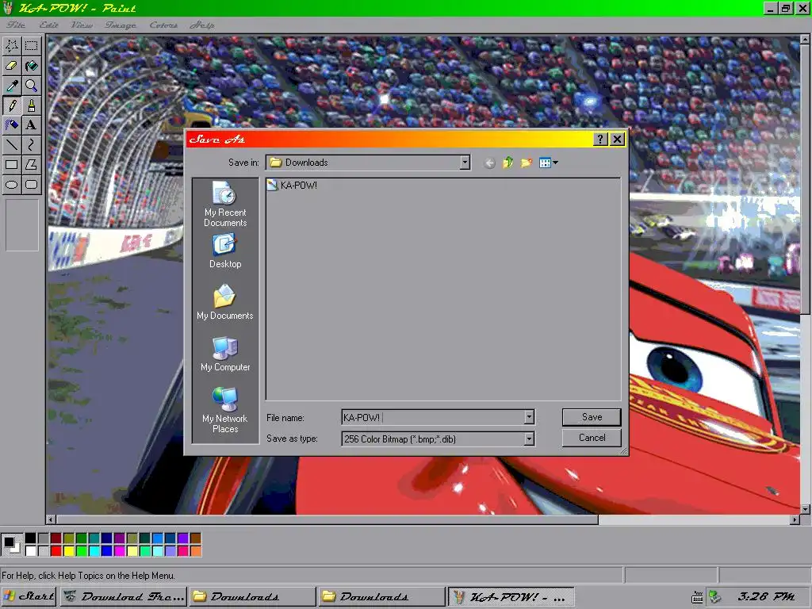Open the Image menu
This screenshot has height=609, width=812.
(121, 25)
